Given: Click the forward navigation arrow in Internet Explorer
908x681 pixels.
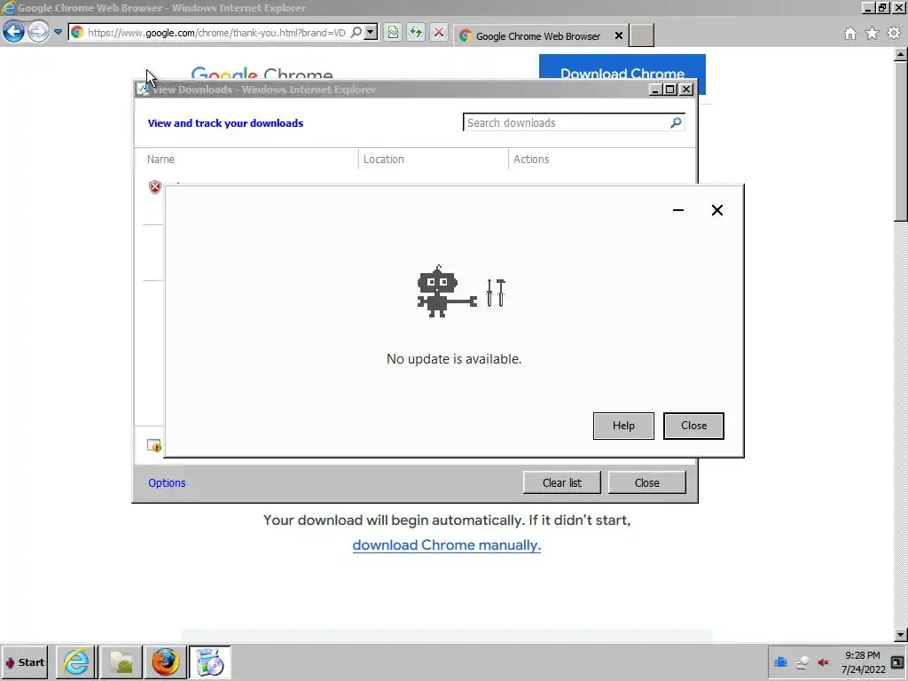Looking at the screenshot, I should (38, 32).
